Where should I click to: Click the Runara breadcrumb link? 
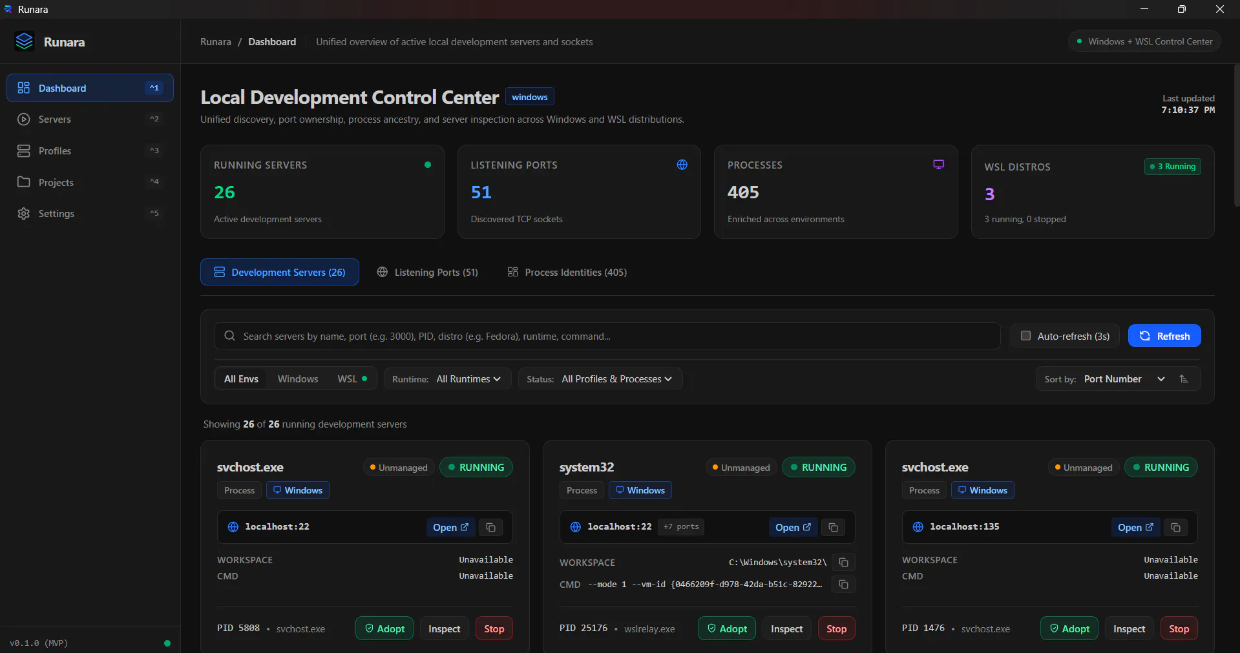[216, 41]
